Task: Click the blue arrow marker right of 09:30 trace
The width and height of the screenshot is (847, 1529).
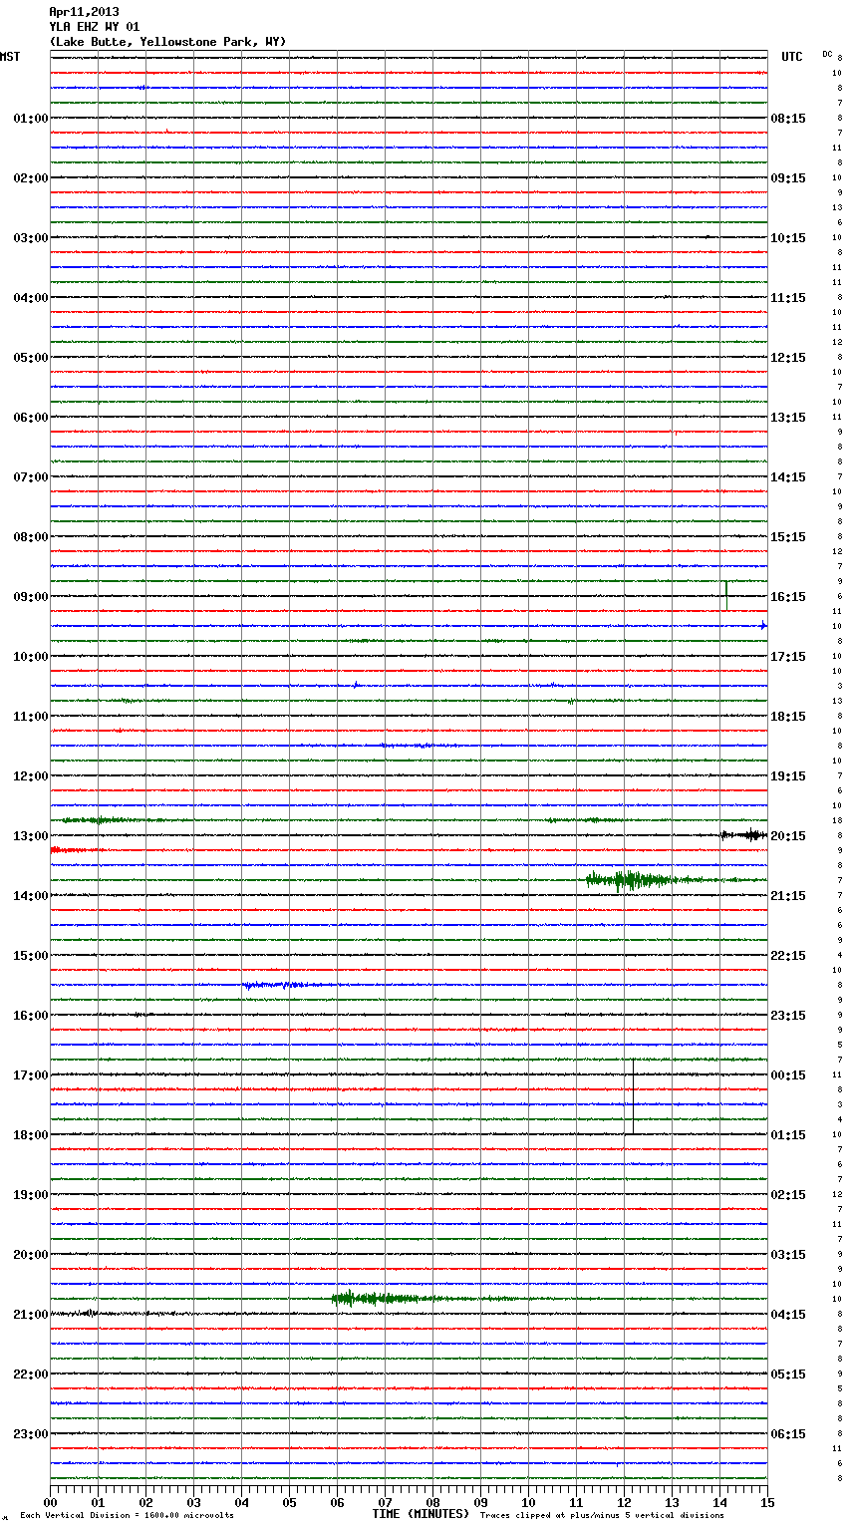Action: pyautogui.click(x=763, y=626)
